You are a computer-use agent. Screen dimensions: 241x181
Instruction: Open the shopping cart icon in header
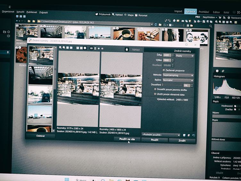click(x=220, y=18)
